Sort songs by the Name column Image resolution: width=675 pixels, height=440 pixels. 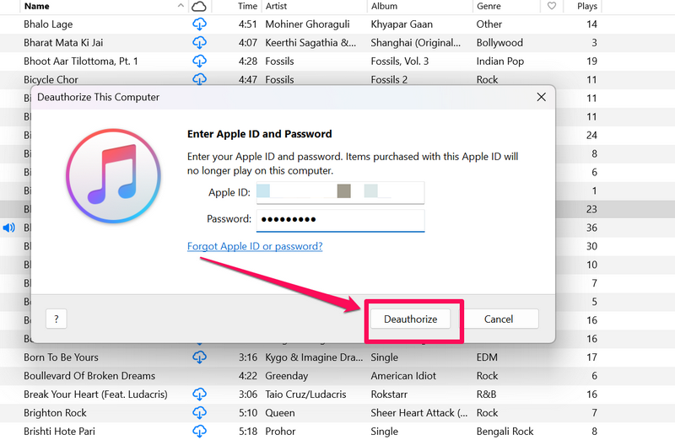(36, 6)
